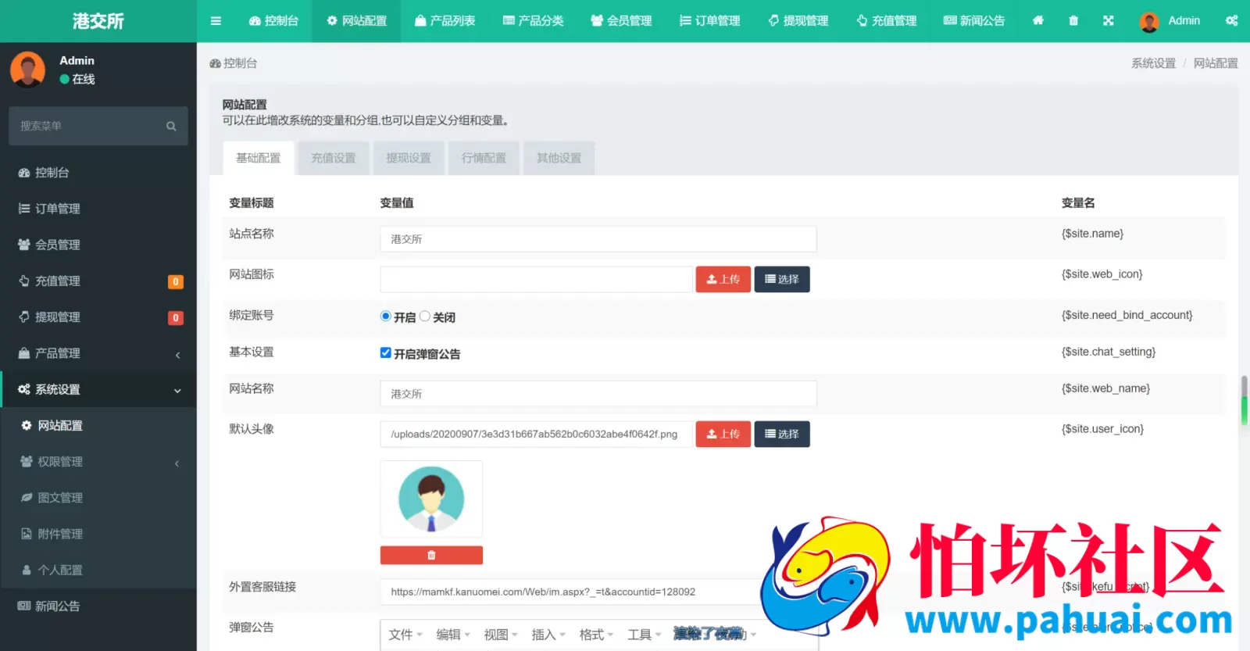Click sidebar Admin profile picture
The width and height of the screenshot is (1250, 651).
coord(27,70)
